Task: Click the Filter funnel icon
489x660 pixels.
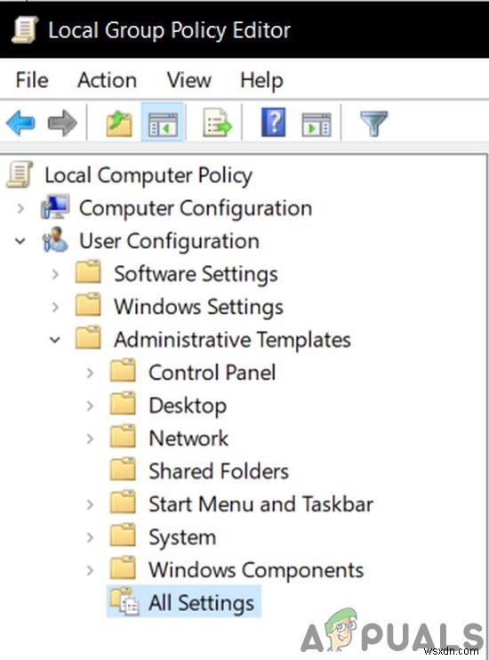Action: pos(373,124)
